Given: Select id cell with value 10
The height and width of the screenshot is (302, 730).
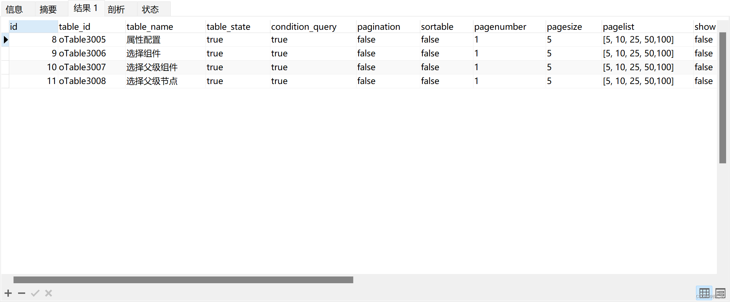Looking at the screenshot, I should tap(33, 67).
